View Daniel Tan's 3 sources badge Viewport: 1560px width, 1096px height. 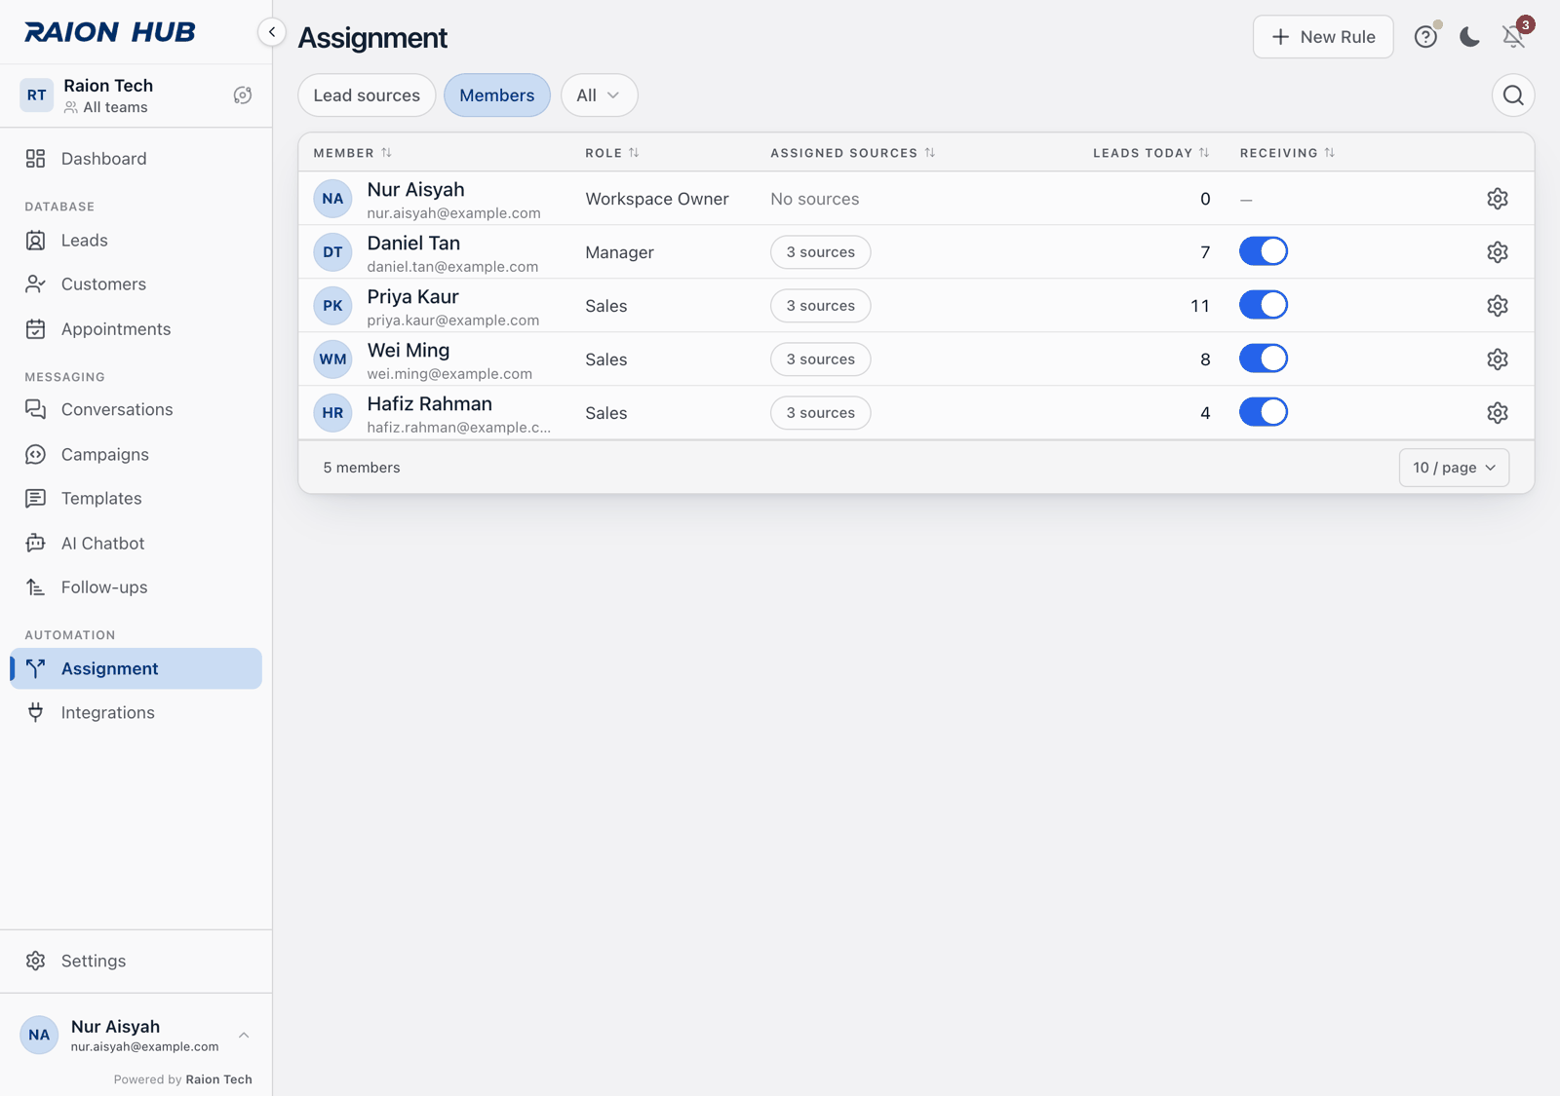click(x=821, y=252)
